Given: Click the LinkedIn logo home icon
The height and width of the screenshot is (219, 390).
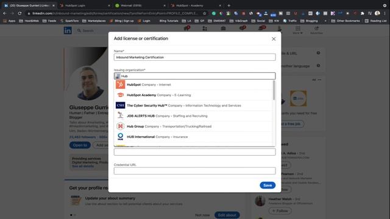Looking at the screenshot, I should pyautogui.click(x=68, y=30).
